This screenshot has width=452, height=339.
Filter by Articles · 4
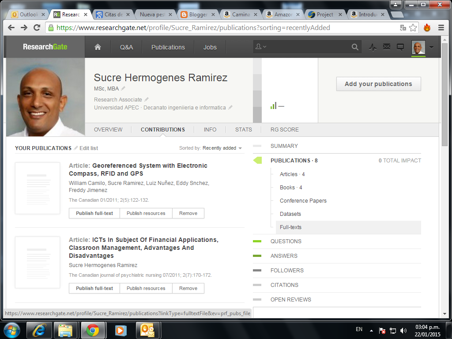[x=292, y=174]
